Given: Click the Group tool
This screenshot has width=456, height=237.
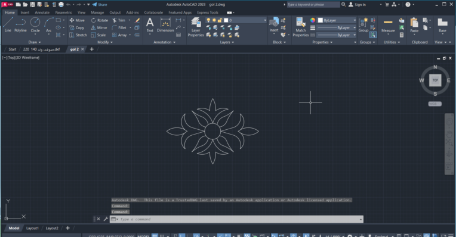Looking at the screenshot, I should [x=363, y=24].
